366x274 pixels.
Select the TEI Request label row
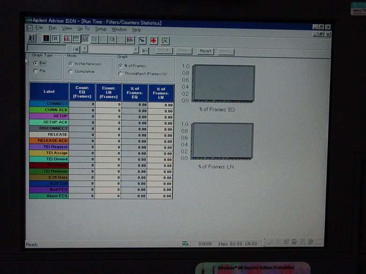click(49, 147)
